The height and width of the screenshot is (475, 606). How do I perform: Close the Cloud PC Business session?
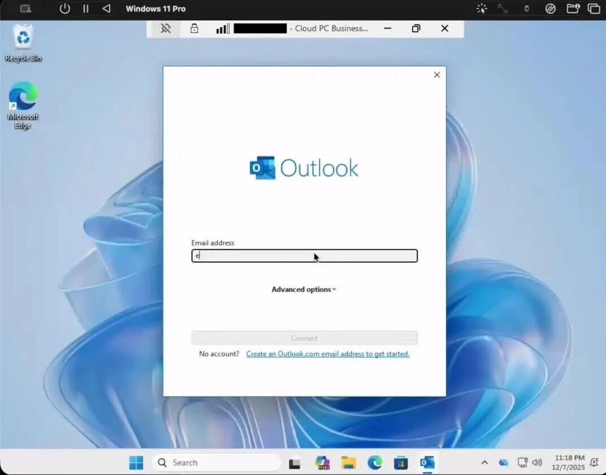(x=444, y=28)
